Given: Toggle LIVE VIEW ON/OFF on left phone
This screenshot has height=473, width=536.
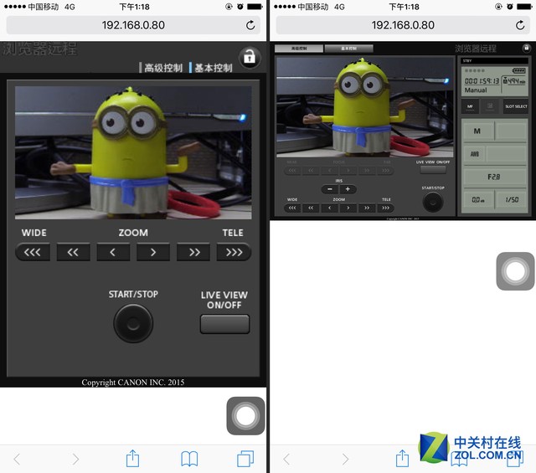Looking at the screenshot, I should 224,324.
